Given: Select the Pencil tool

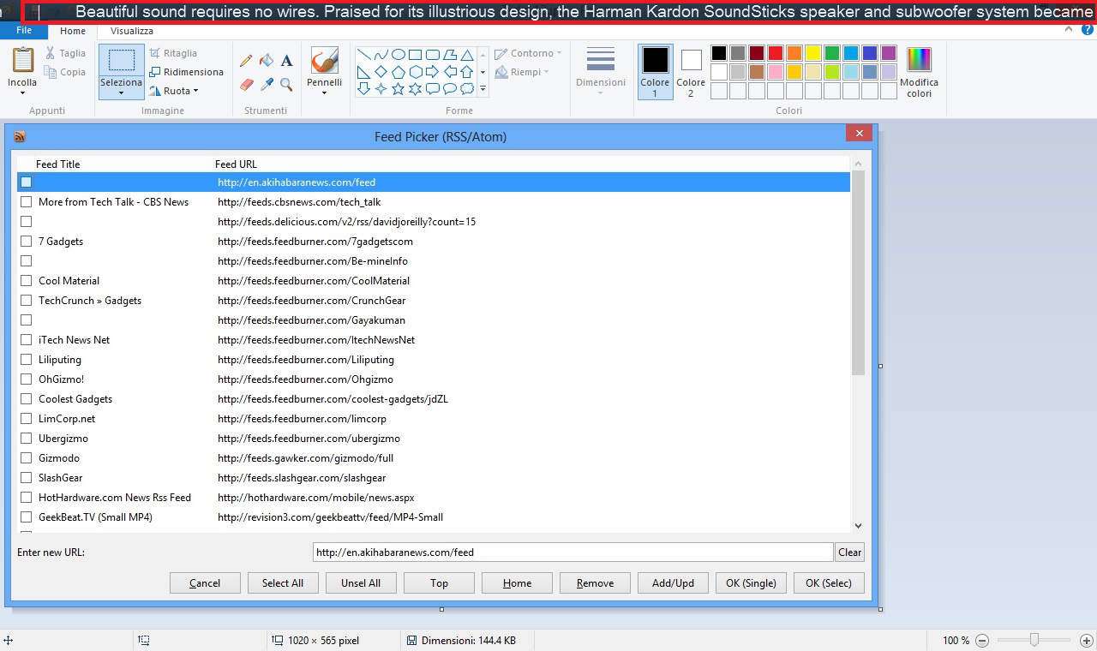Looking at the screenshot, I should coord(246,61).
